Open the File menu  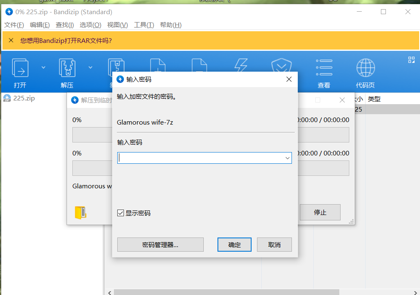click(14, 25)
